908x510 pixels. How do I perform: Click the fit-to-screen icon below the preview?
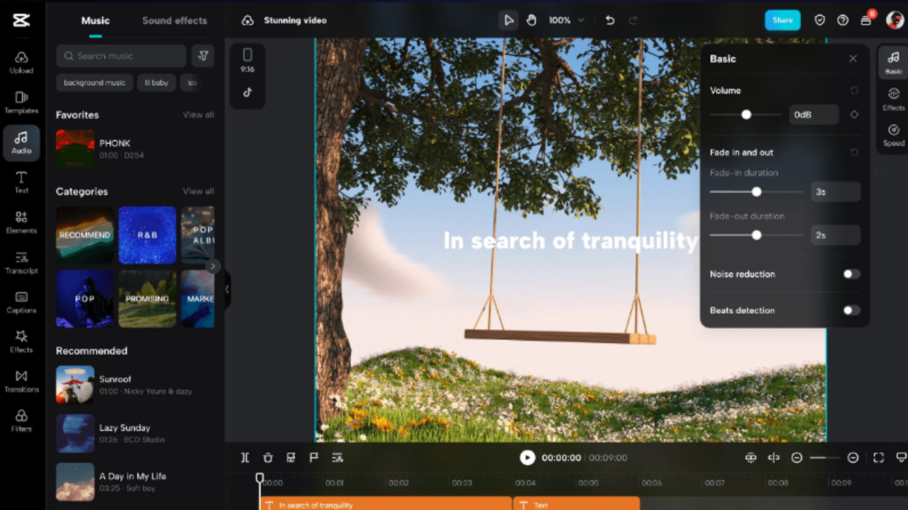[x=878, y=458]
